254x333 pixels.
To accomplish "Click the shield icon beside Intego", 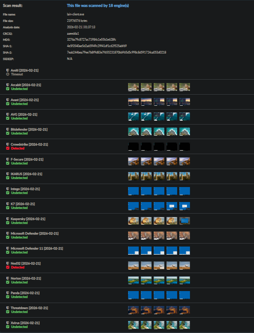I will pyautogui.click(x=8, y=189).
